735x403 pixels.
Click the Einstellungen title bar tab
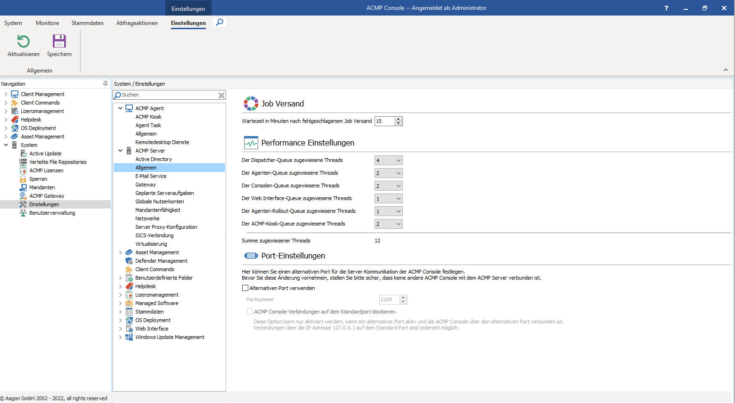point(188,8)
